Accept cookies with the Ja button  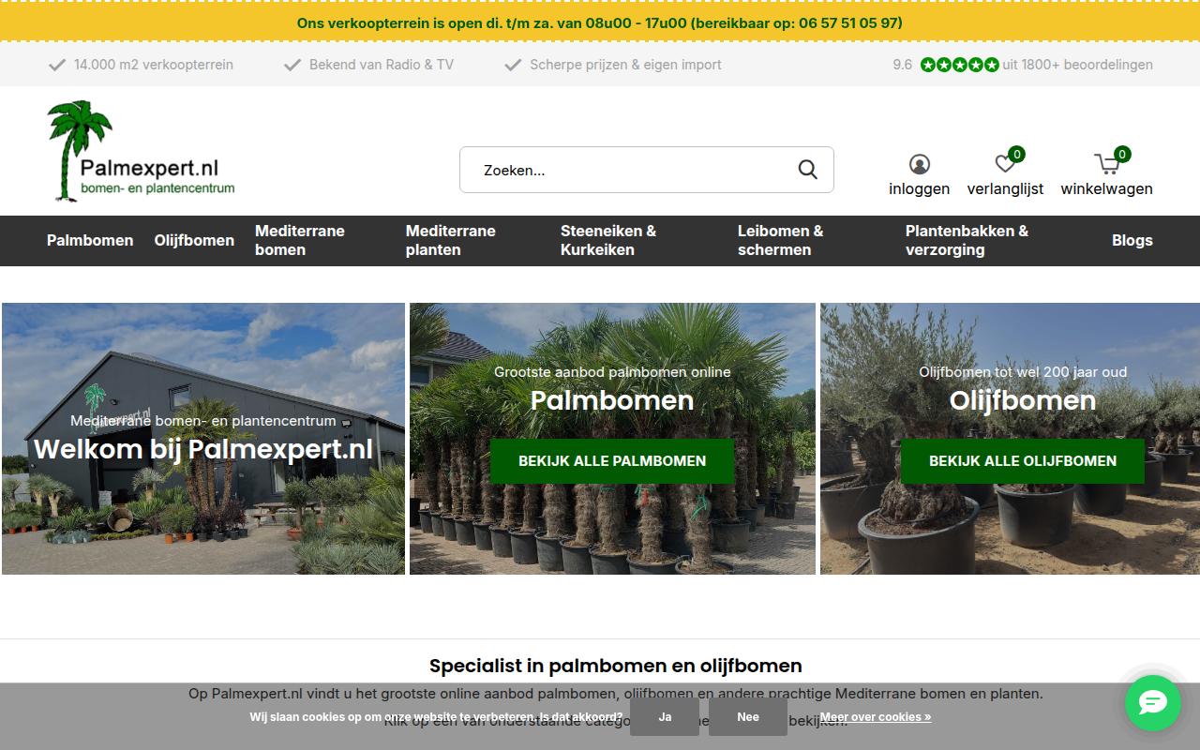pyautogui.click(x=665, y=717)
